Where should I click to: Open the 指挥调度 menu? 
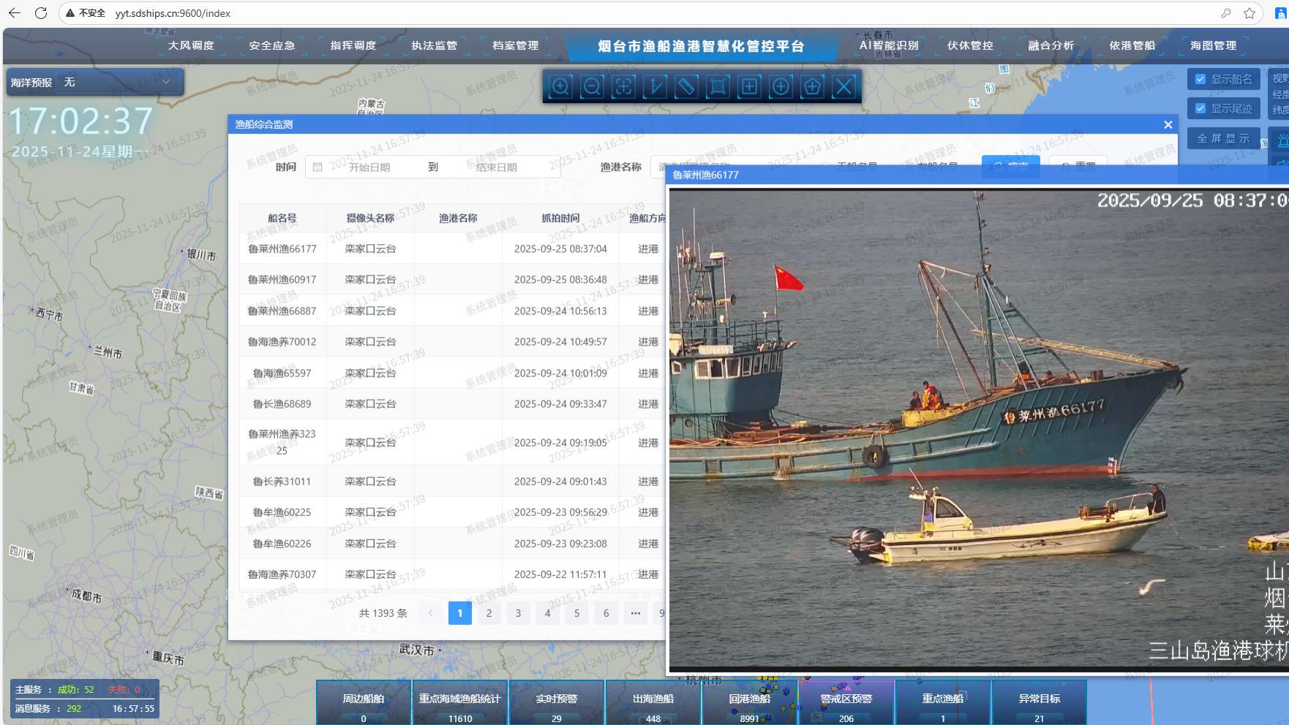[353, 45]
